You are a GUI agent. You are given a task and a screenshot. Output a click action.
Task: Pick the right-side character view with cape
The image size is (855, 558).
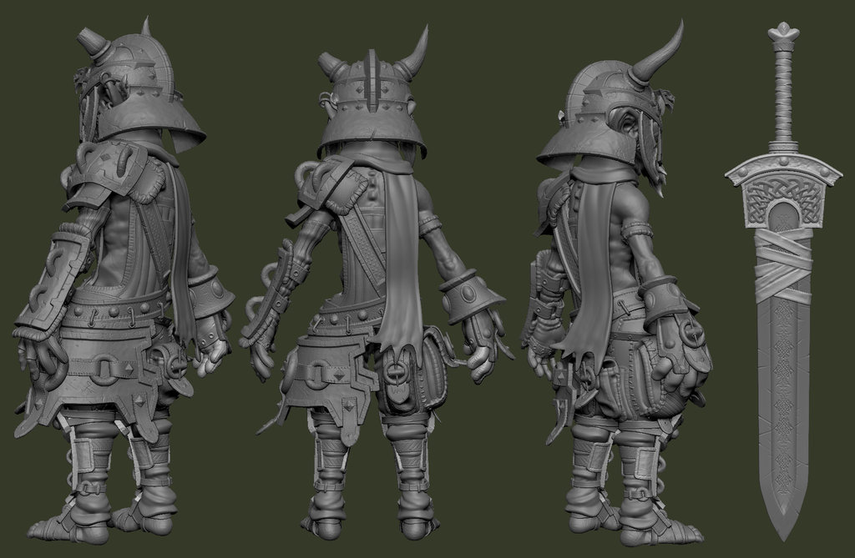tap(617, 284)
